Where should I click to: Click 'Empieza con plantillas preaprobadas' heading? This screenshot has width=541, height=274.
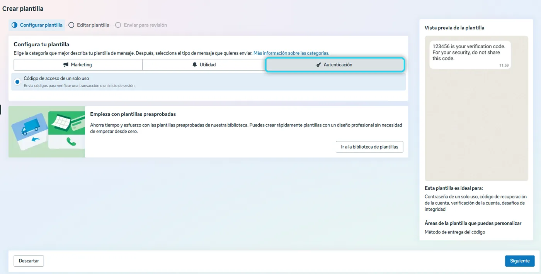click(x=133, y=114)
